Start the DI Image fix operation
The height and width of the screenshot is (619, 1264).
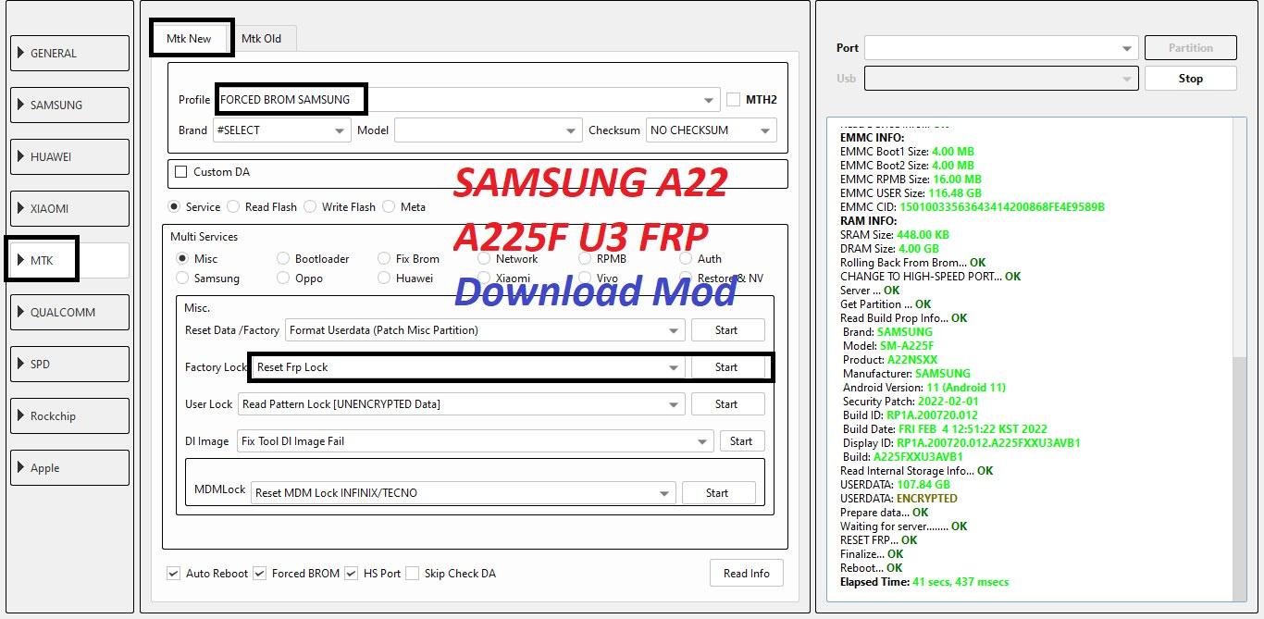[x=741, y=441]
